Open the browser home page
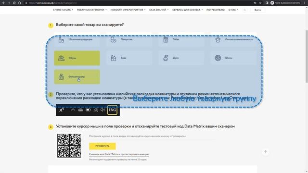 pos(19,3)
